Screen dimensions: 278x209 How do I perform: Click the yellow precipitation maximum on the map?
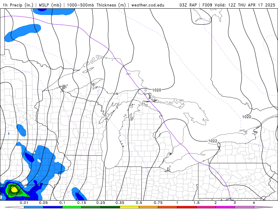coord(14,189)
